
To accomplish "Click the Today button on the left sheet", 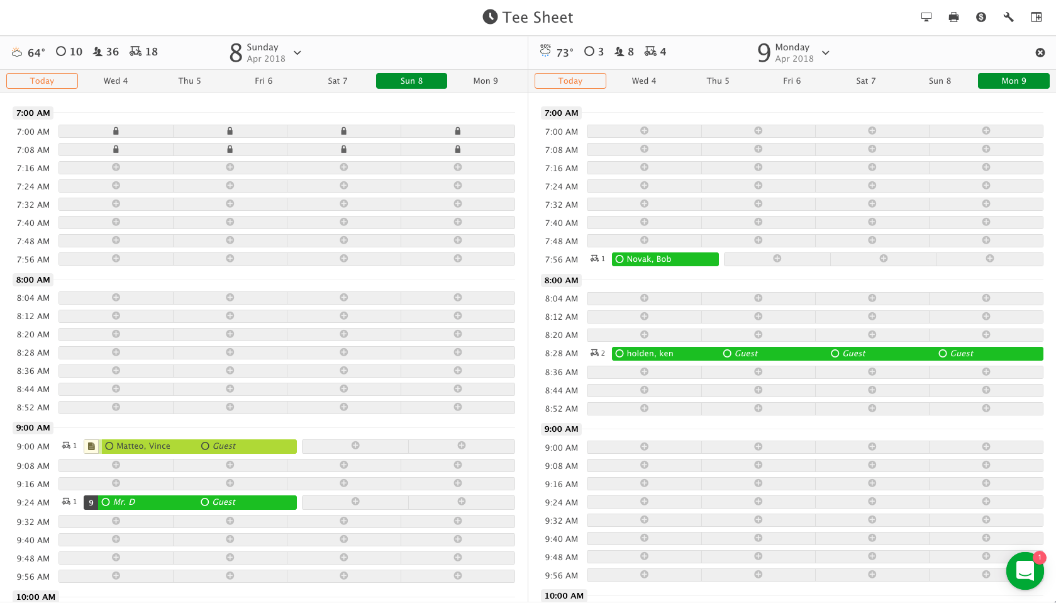I will click(x=42, y=81).
